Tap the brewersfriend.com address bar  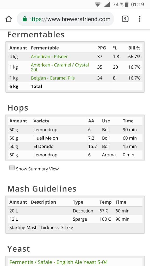pyautogui.click(x=65, y=19)
